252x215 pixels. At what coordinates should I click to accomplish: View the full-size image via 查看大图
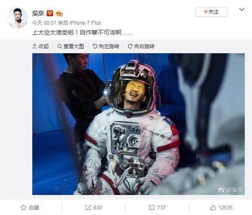[71, 46]
